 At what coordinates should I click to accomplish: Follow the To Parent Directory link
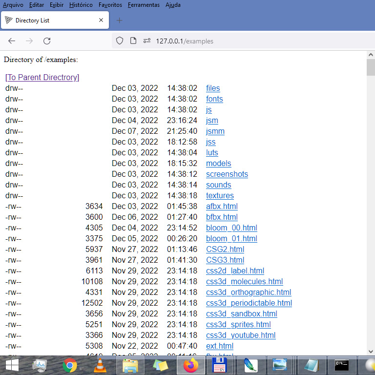point(42,77)
